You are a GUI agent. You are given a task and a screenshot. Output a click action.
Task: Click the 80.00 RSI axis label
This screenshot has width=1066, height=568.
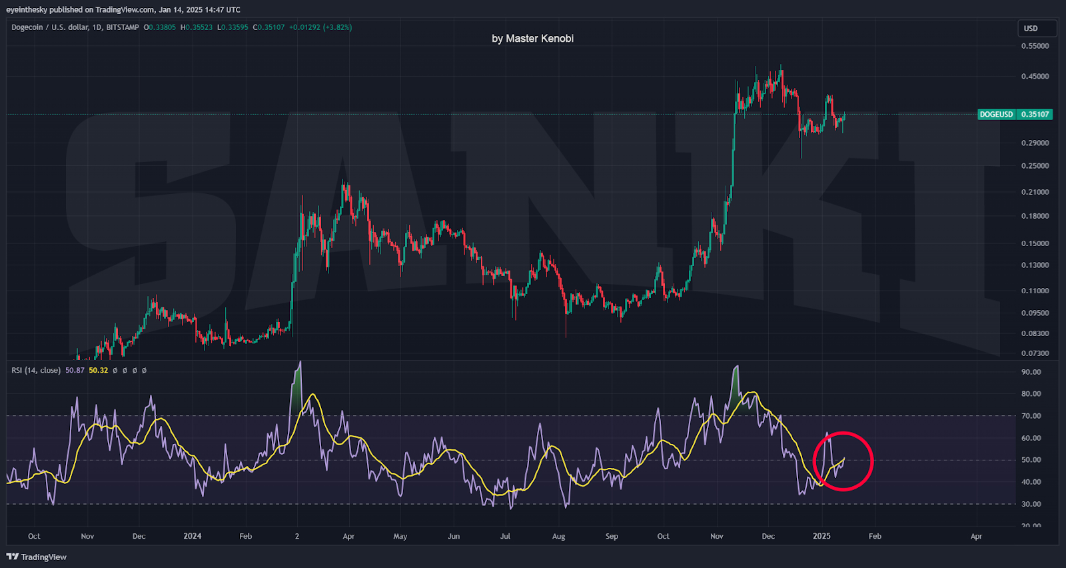coord(1031,393)
